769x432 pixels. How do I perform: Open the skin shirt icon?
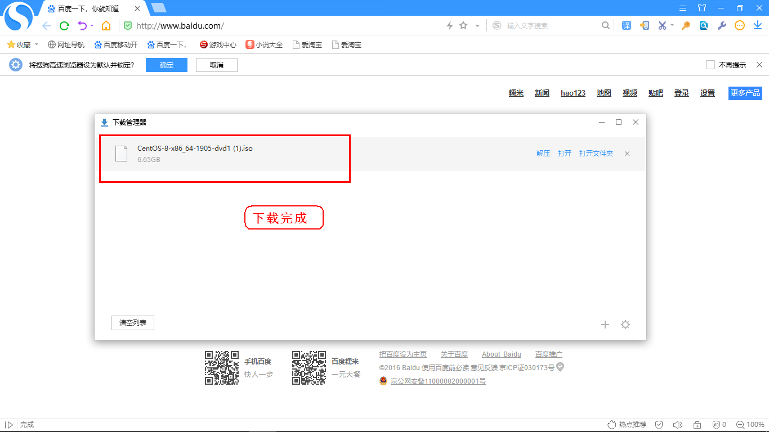pyautogui.click(x=702, y=8)
